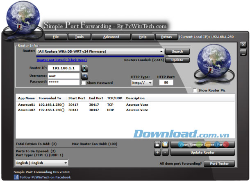250x181 pixels.
Task: Open the Advanced menu
Action: (111, 37)
